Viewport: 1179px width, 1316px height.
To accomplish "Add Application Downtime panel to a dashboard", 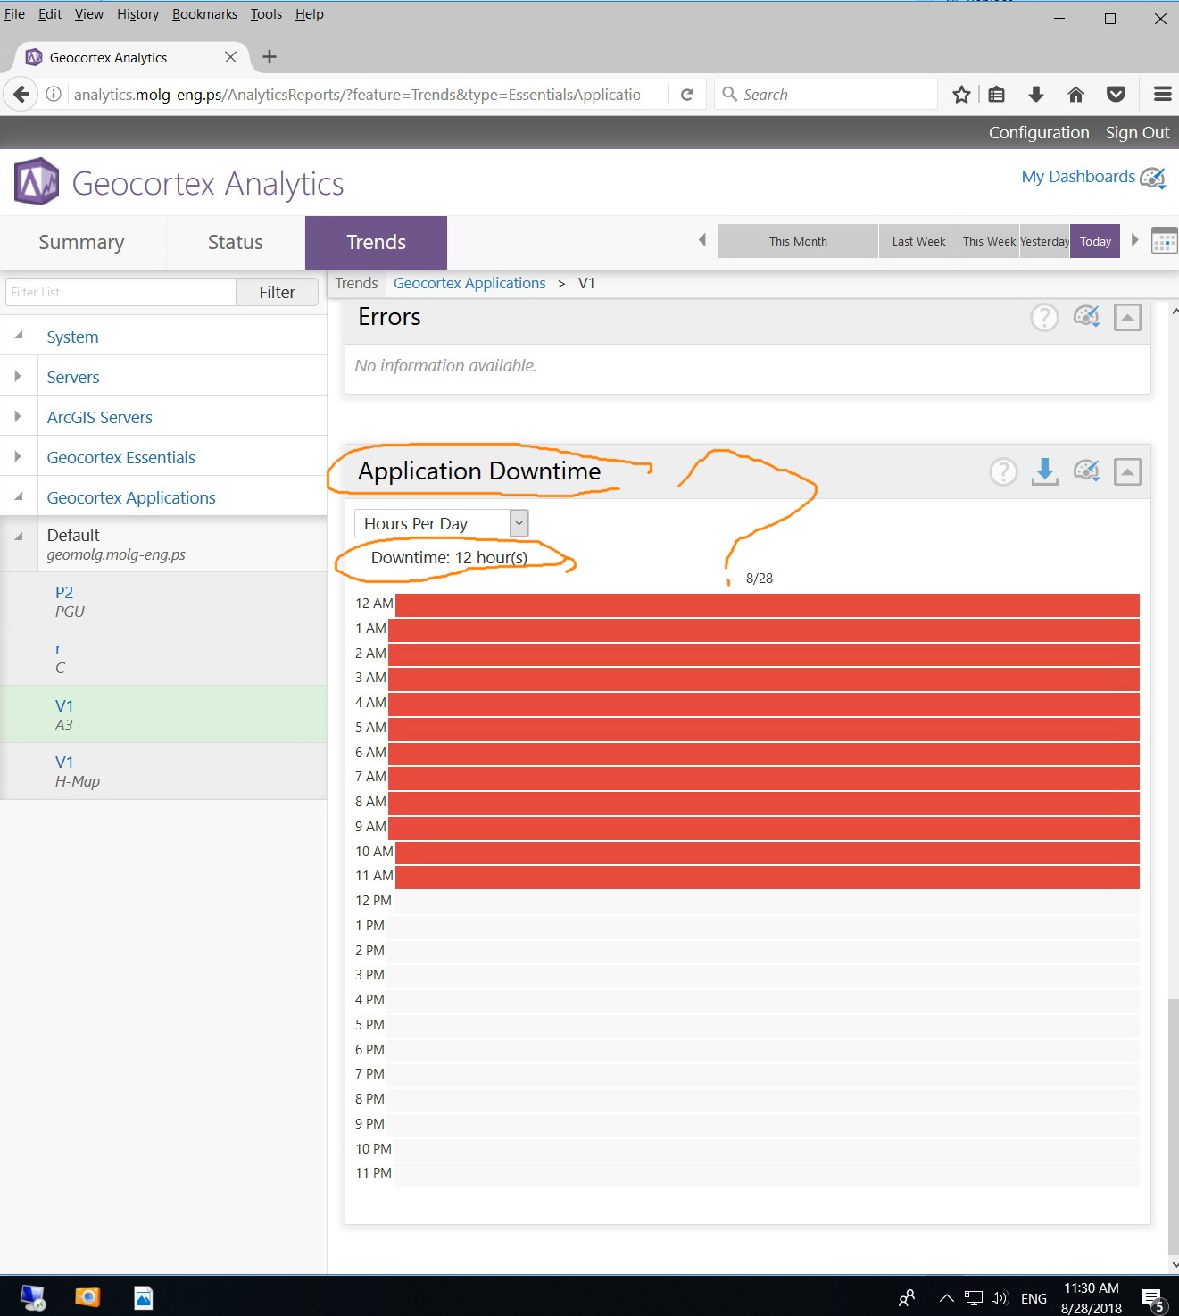I will coord(1086,471).
